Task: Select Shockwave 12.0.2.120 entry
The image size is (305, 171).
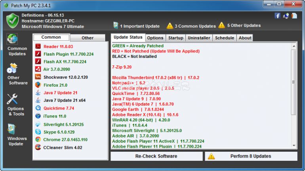Action: 65,77
